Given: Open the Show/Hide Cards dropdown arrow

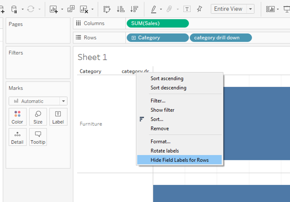Looking at the screenshot, I should pos(278,9).
